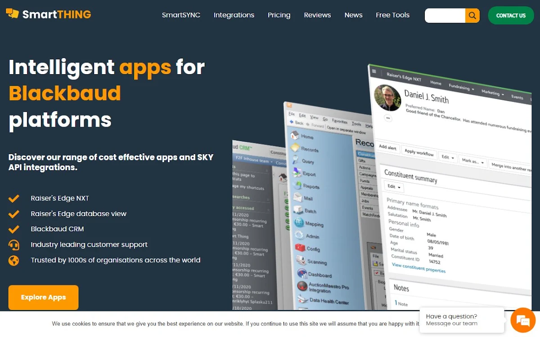The image size is (540, 337).
Task: Open the Fundraising dropdown in NXT nav
Action: click(461, 88)
